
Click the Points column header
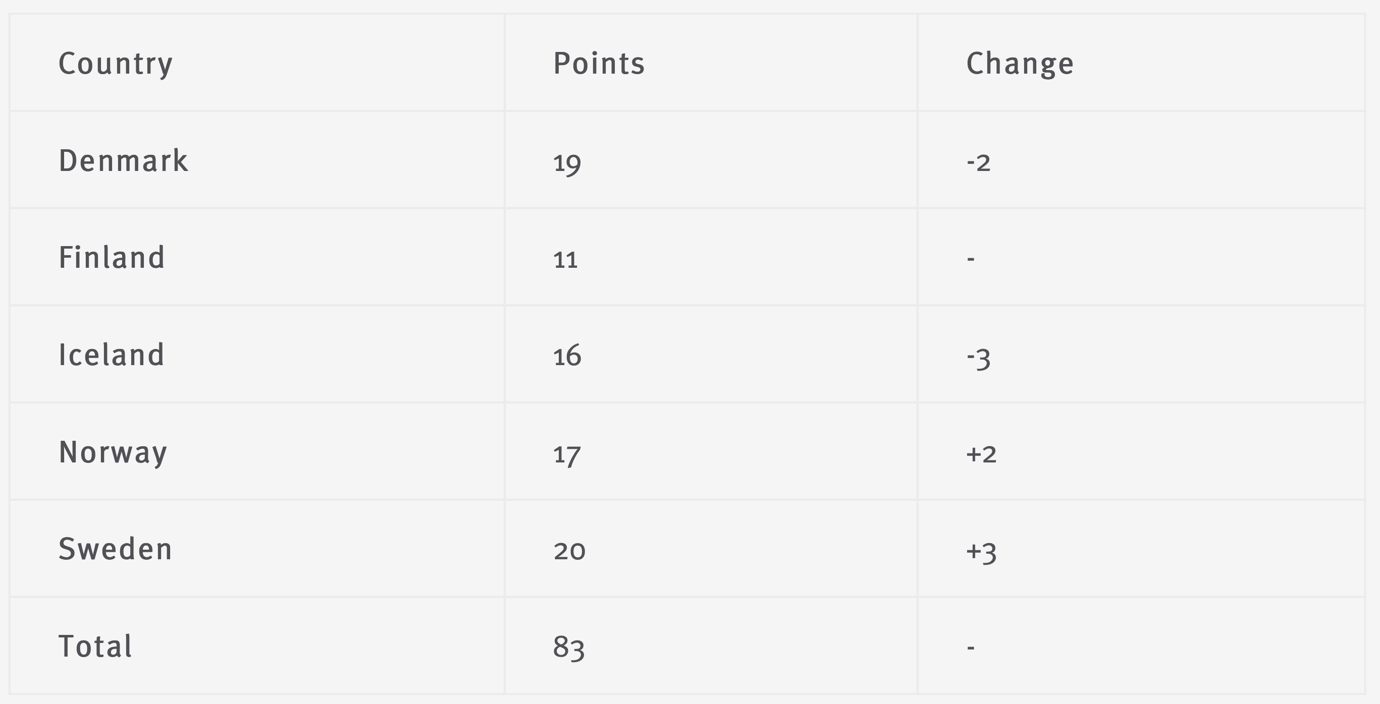[599, 63]
